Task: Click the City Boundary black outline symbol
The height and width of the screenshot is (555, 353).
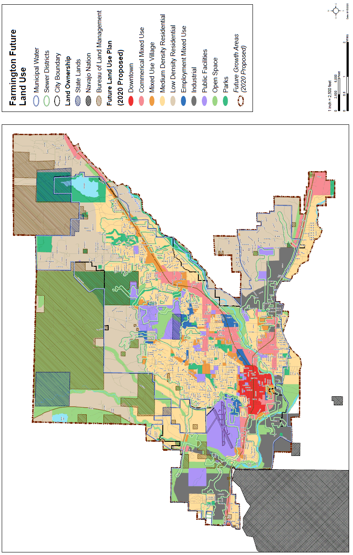Action: tap(58, 103)
